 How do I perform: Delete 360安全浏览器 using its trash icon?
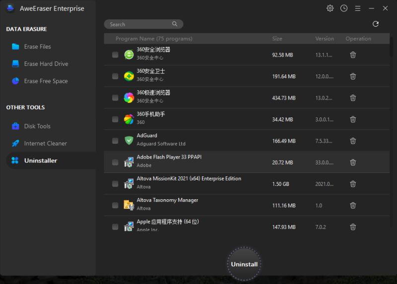tap(353, 55)
